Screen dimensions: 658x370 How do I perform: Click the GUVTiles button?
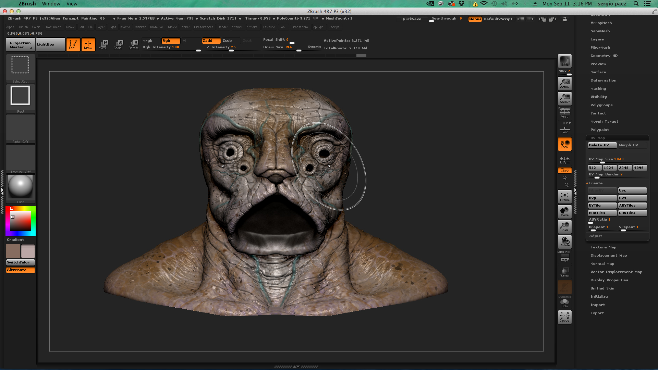[x=632, y=213]
